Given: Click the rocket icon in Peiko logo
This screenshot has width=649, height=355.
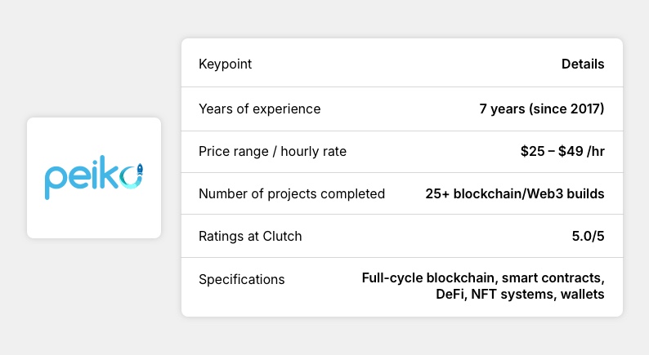Looking at the screenshot, I should (138, 171).
